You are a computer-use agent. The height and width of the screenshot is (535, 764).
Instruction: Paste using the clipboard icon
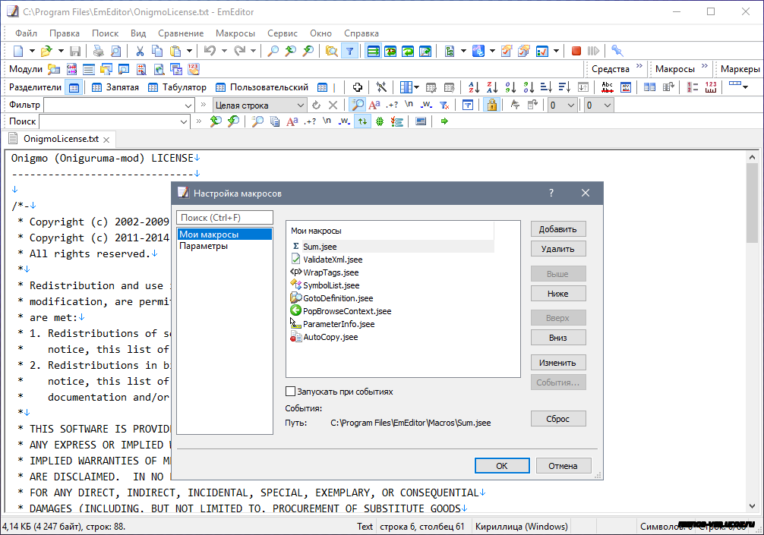[175, 51]
